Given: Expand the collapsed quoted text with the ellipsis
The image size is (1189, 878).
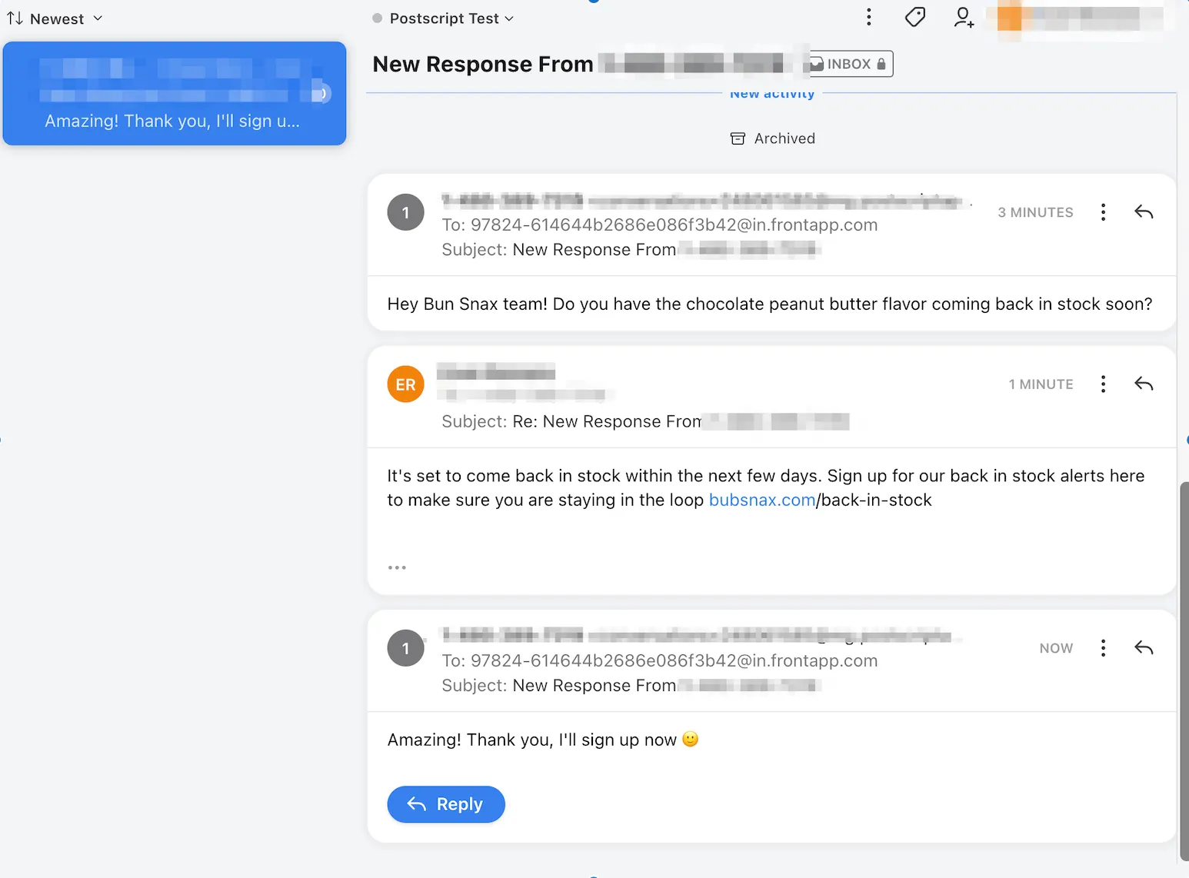Looking at the screenshot, I should [397, 567].
